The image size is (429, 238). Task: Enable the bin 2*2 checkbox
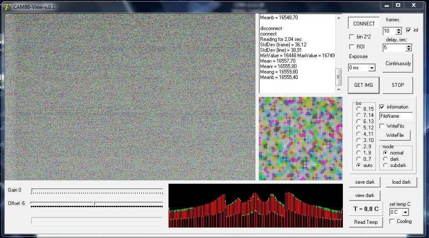tap(352, 37)
